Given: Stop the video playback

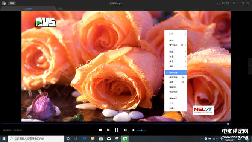Looking at the screenshot, I should (x=100, y=130).
